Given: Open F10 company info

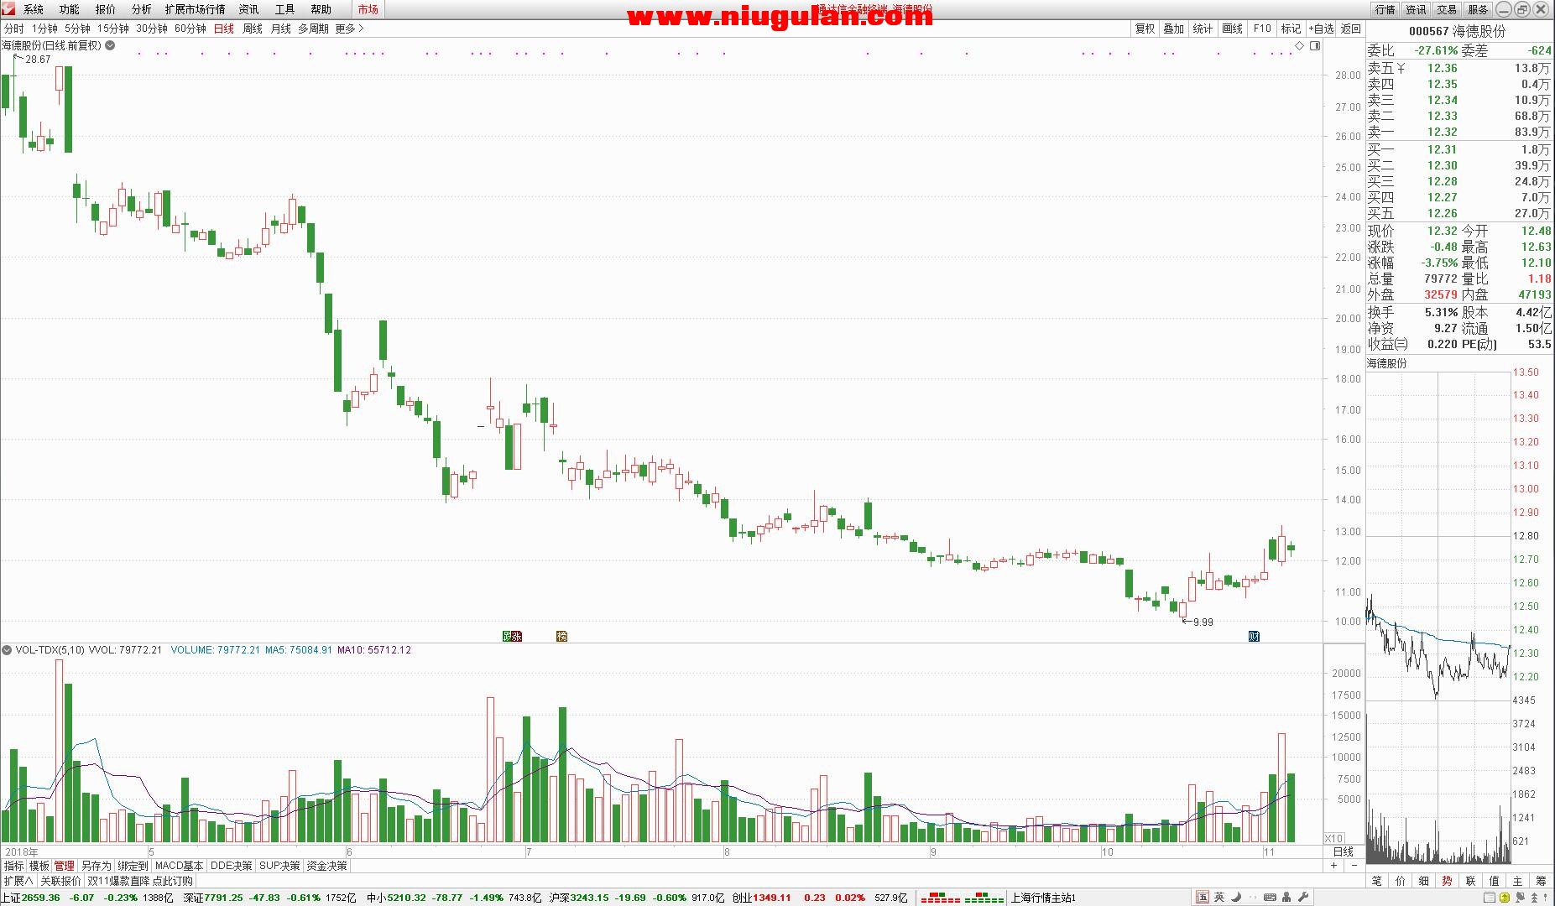Looking at the screenshot, I should 1262,29.
